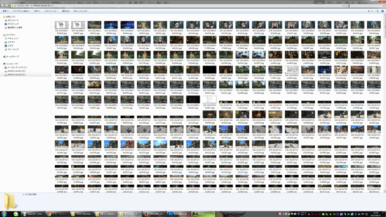Open ローカル ディスク (C:) drive
This screenshot has width=386, height=217.
[17, 68]
